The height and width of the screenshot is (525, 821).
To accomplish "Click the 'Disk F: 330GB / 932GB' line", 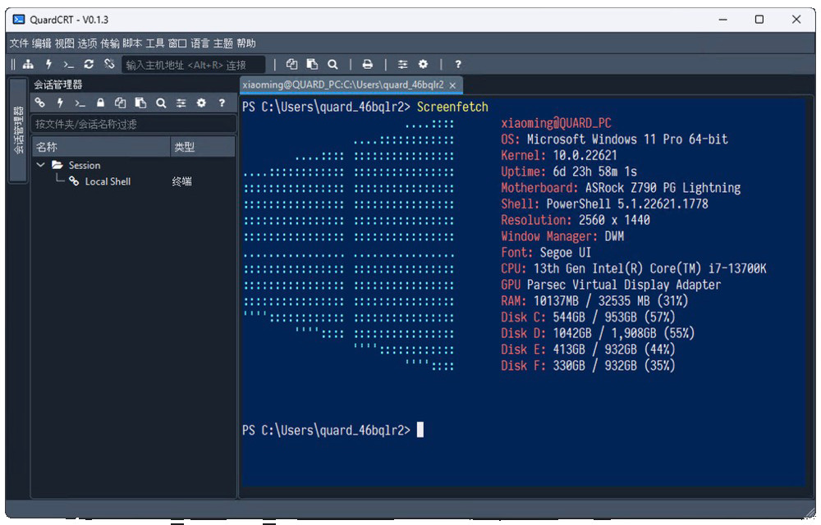I will pyautogui.click(x=588, y=366).
